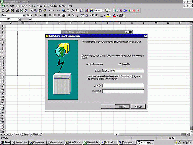The height and width of the screenshot is (145, 193).
Task: Open the Fill Color dropdown arrow
Action: pyautogui.click(x=111, y=16)
